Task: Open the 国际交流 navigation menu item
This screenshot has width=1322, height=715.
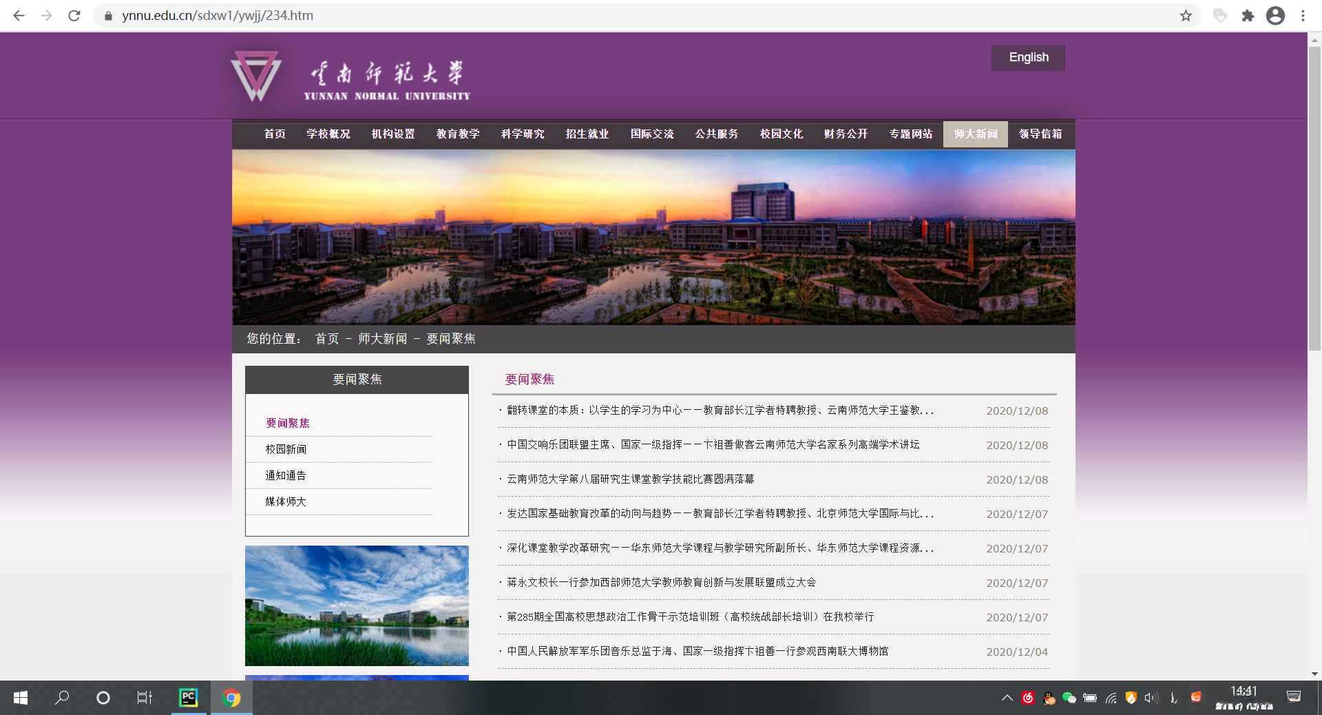Action: tap(652, 134)
